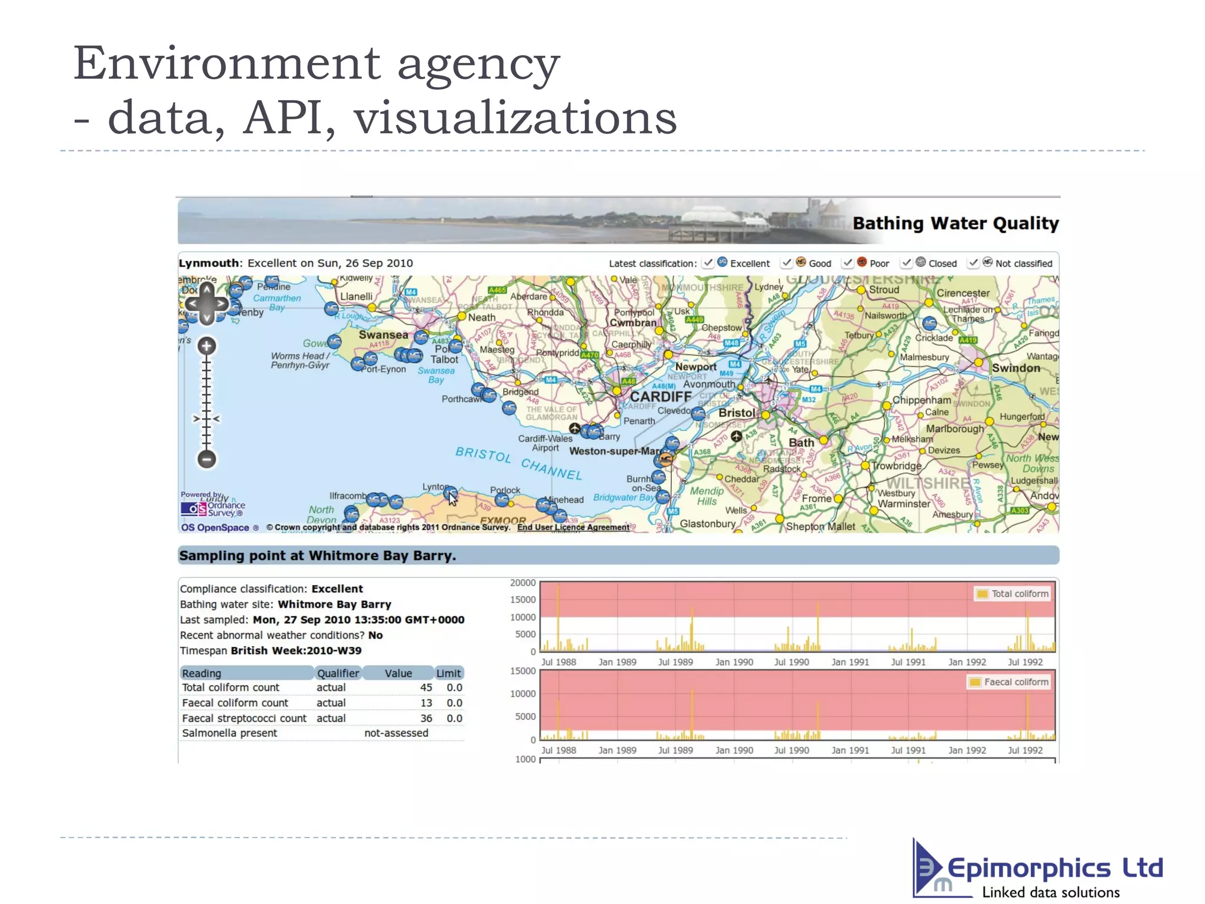Toggle the Poor classification checkbox
This screenshot has width=1205, height=904.
[x=848, y=263]
